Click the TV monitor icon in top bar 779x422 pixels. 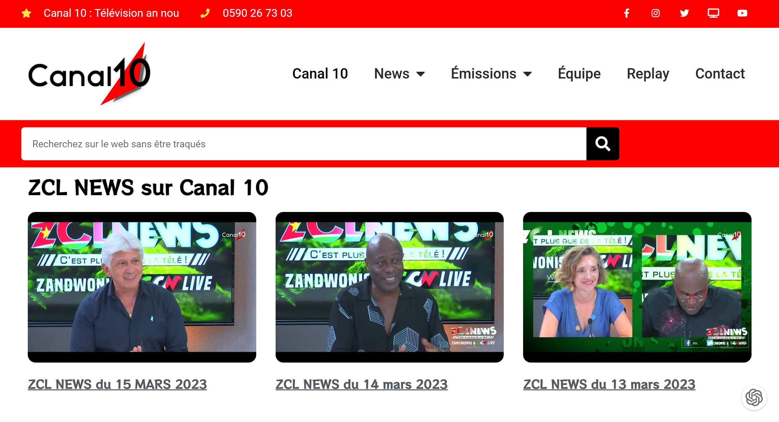tap(713, 13)
